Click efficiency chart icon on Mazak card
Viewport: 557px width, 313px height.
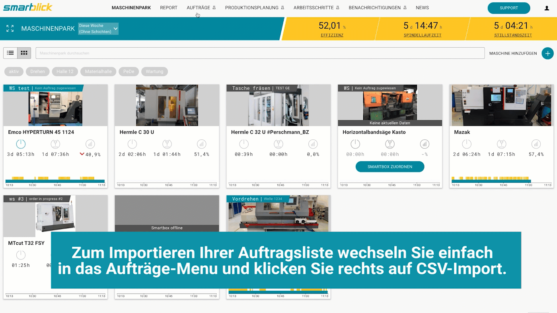pos(536,144)
